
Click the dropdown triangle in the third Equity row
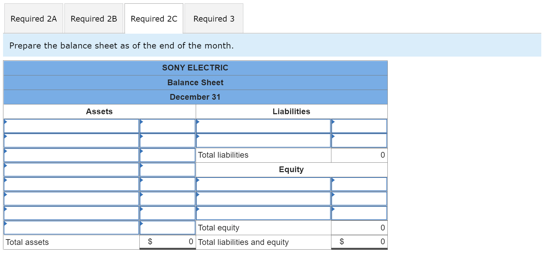point(198,209)
